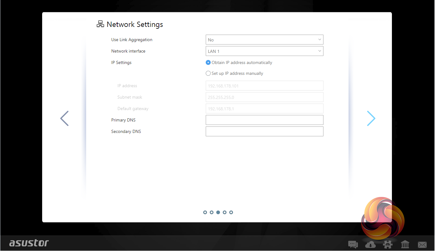Screen dimensions: 435x251
Task: Jump to the first setup page dot
Action: point(205,212)
